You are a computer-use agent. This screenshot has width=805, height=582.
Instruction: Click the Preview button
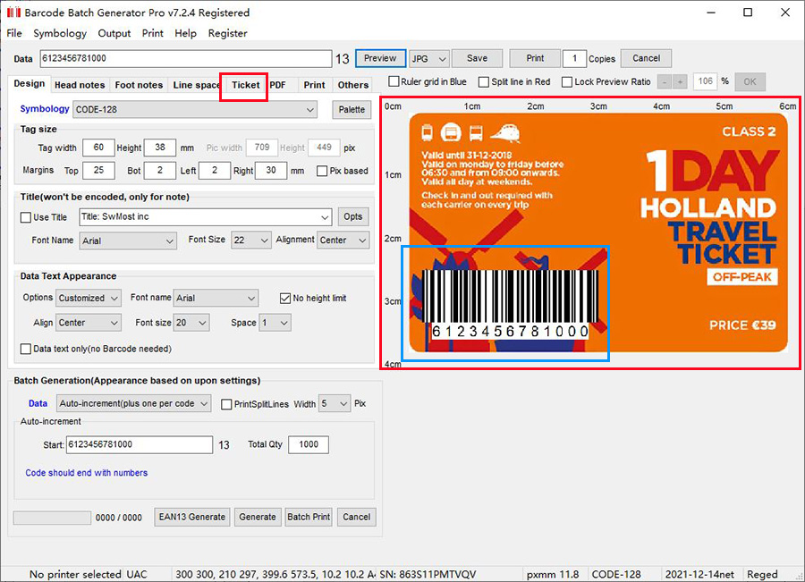coord(380,58)
